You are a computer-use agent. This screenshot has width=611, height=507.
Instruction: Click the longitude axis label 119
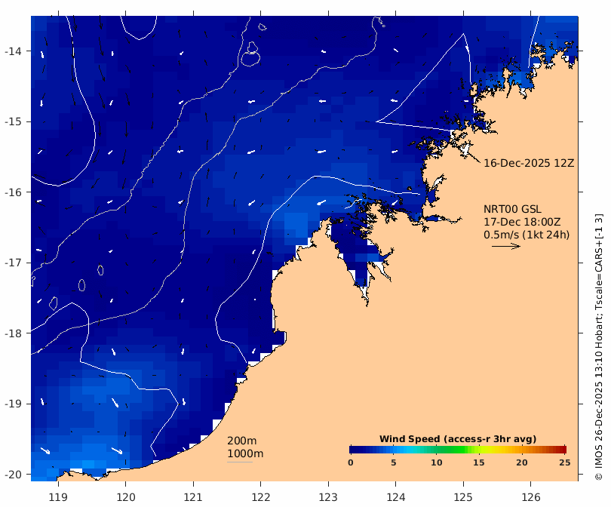[58, 498]
